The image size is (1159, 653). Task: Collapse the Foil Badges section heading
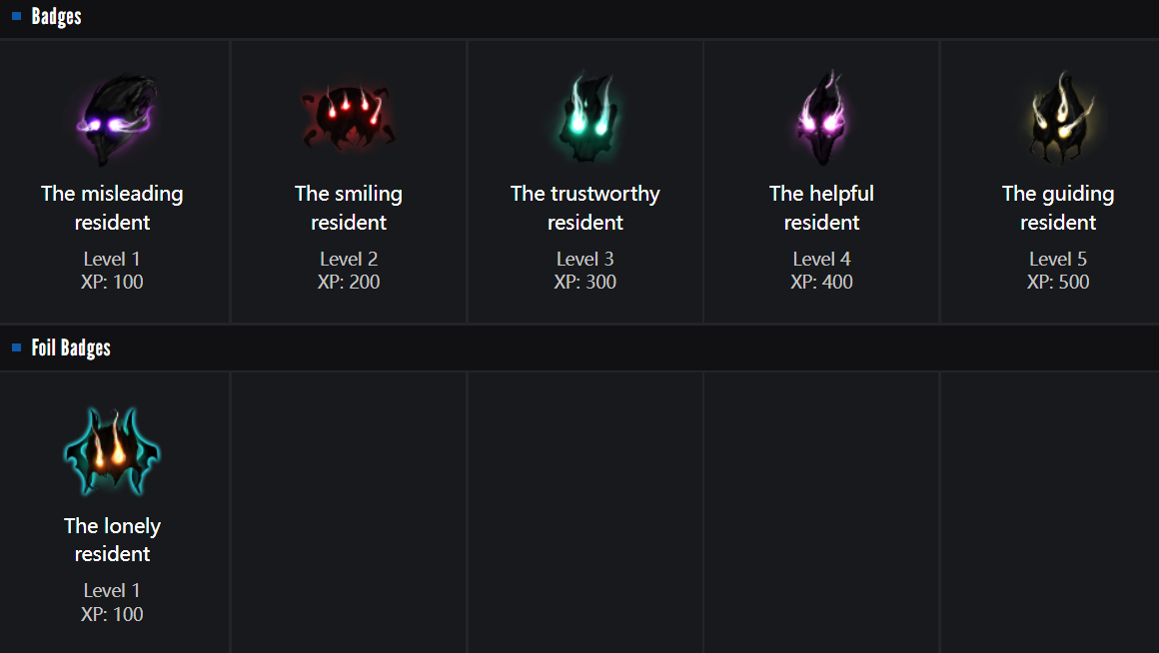[71, 348]
